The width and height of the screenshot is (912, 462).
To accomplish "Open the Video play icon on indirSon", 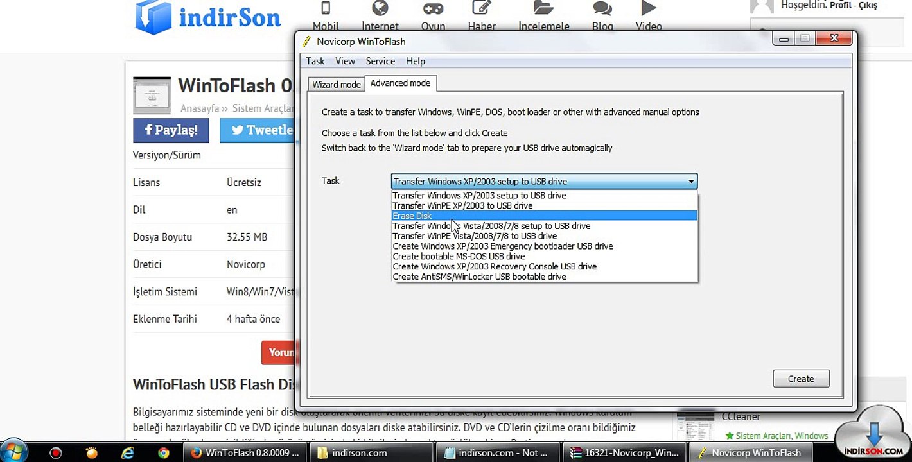I will click(649, 8).
